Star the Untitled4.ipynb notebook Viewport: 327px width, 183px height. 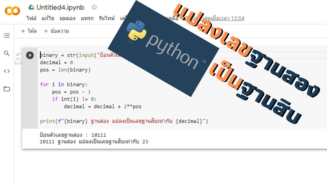(x=94, y=7)
